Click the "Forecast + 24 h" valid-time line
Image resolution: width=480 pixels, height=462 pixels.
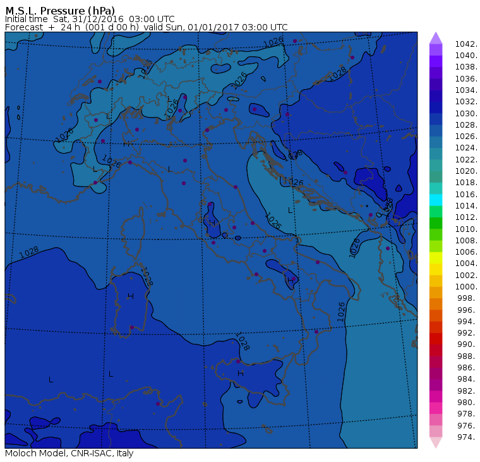[x=147, y=27]
